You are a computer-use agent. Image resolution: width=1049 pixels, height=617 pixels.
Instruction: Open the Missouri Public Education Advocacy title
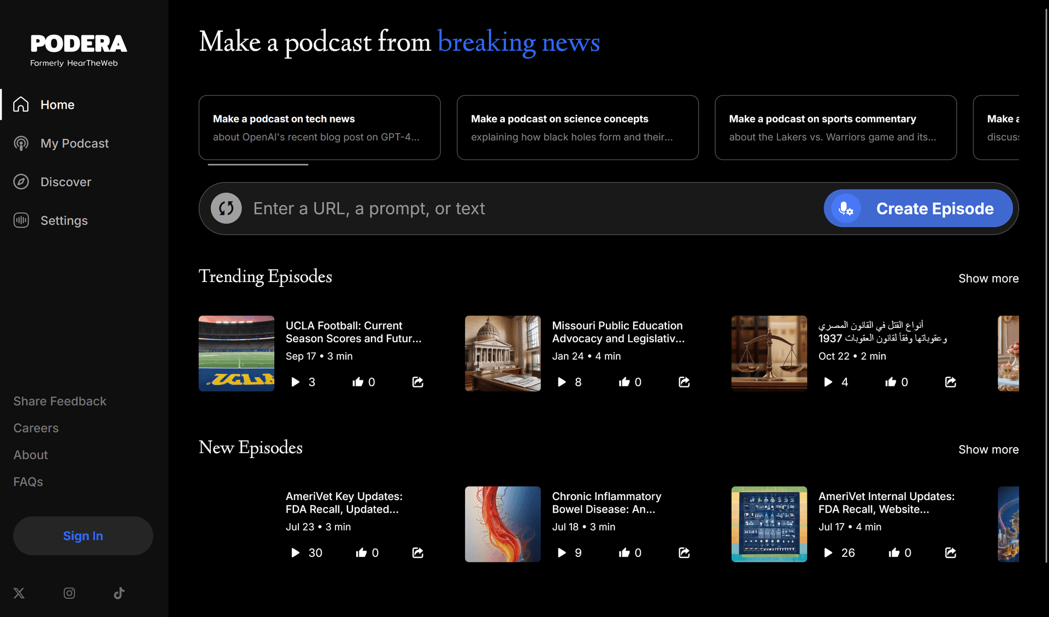[x=618, y=332]
